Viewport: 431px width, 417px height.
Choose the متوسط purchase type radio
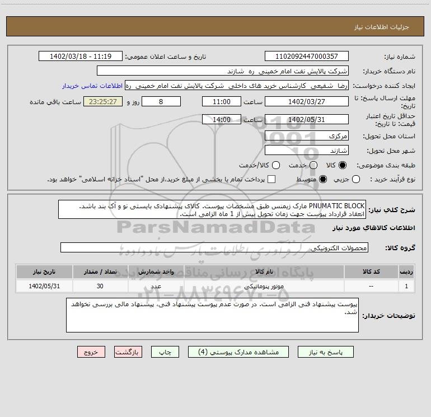[x=323, y=180]
